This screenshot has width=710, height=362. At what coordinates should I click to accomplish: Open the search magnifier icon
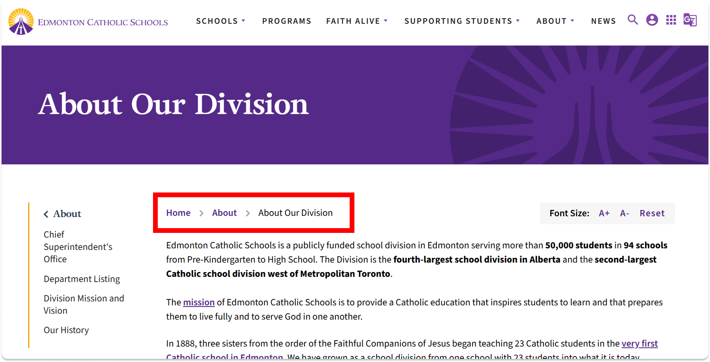click(x=633, y=20)
